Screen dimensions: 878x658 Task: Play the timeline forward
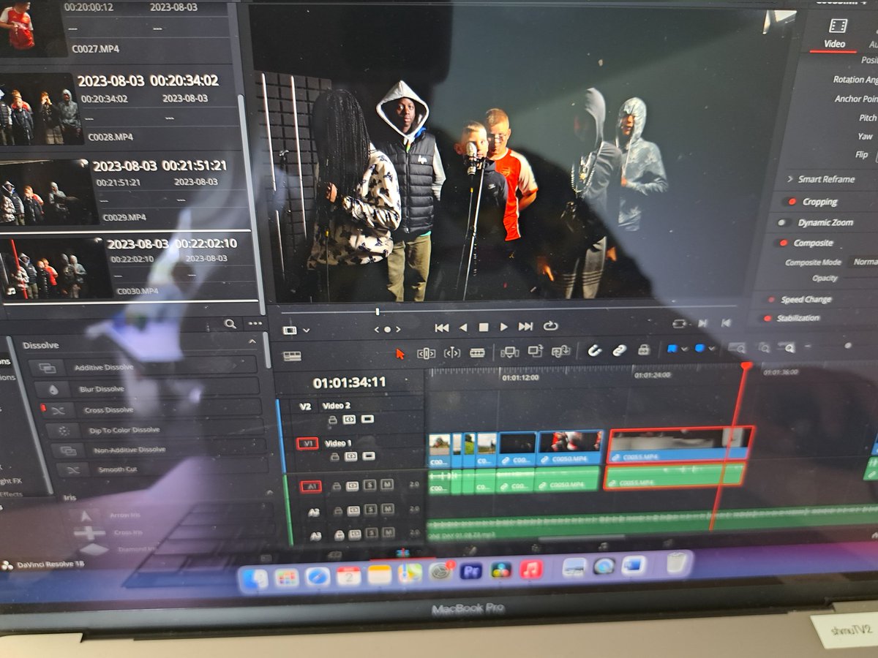click(x=504, y=327)
